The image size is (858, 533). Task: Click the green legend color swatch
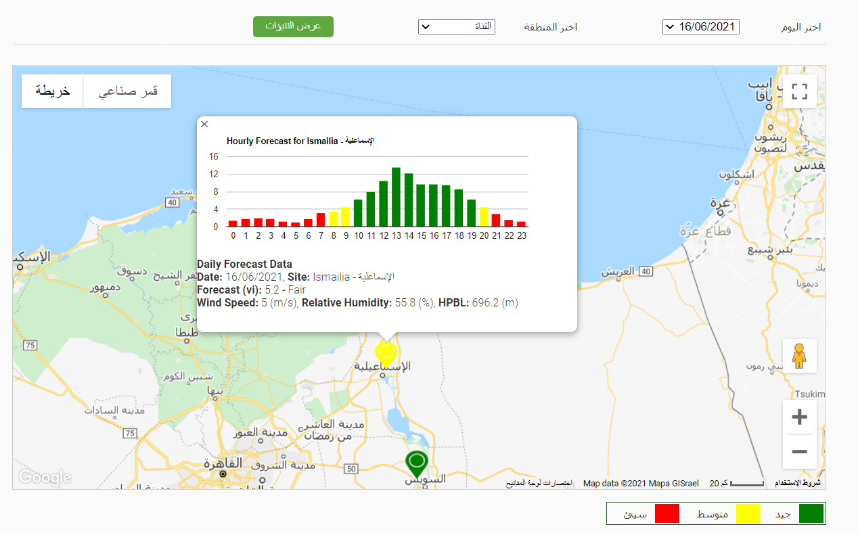pos(811,513)
